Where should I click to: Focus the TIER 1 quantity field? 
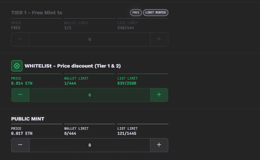[90, 40]
